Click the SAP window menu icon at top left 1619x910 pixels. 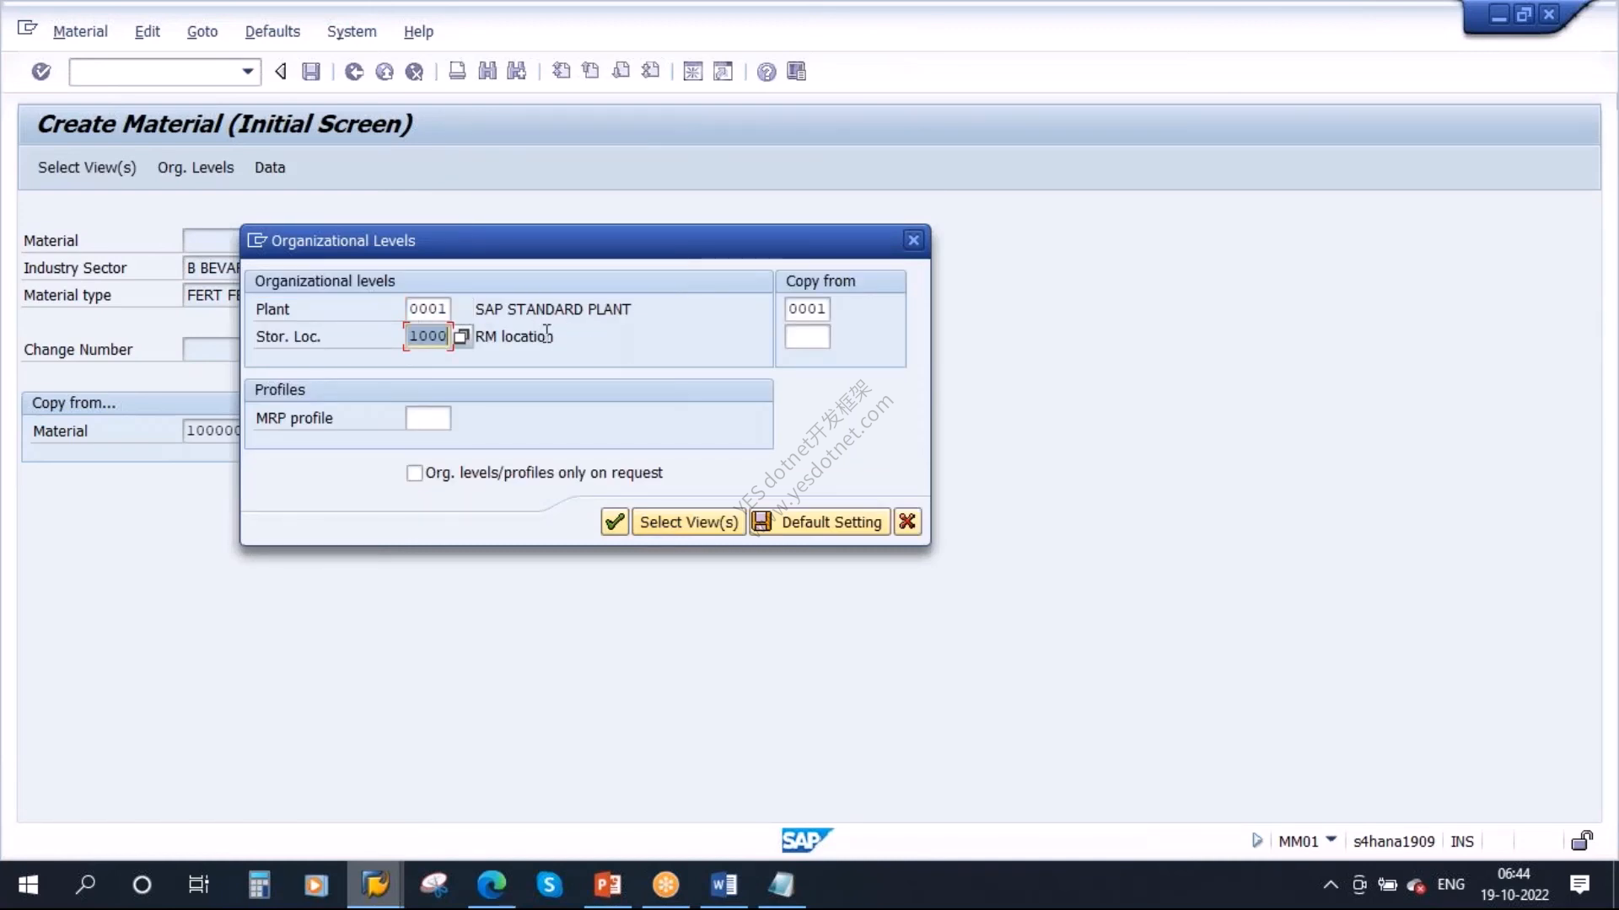pyautogui.click(x=28, y=29)
